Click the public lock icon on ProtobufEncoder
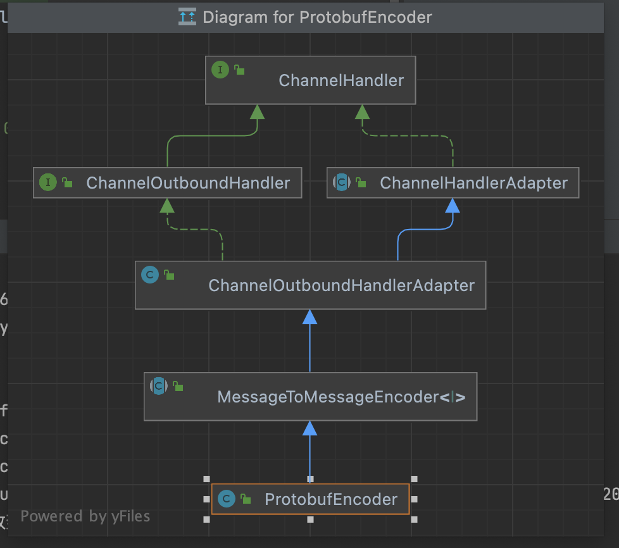This screenshot has height=548, width=619. pos(246,499)
